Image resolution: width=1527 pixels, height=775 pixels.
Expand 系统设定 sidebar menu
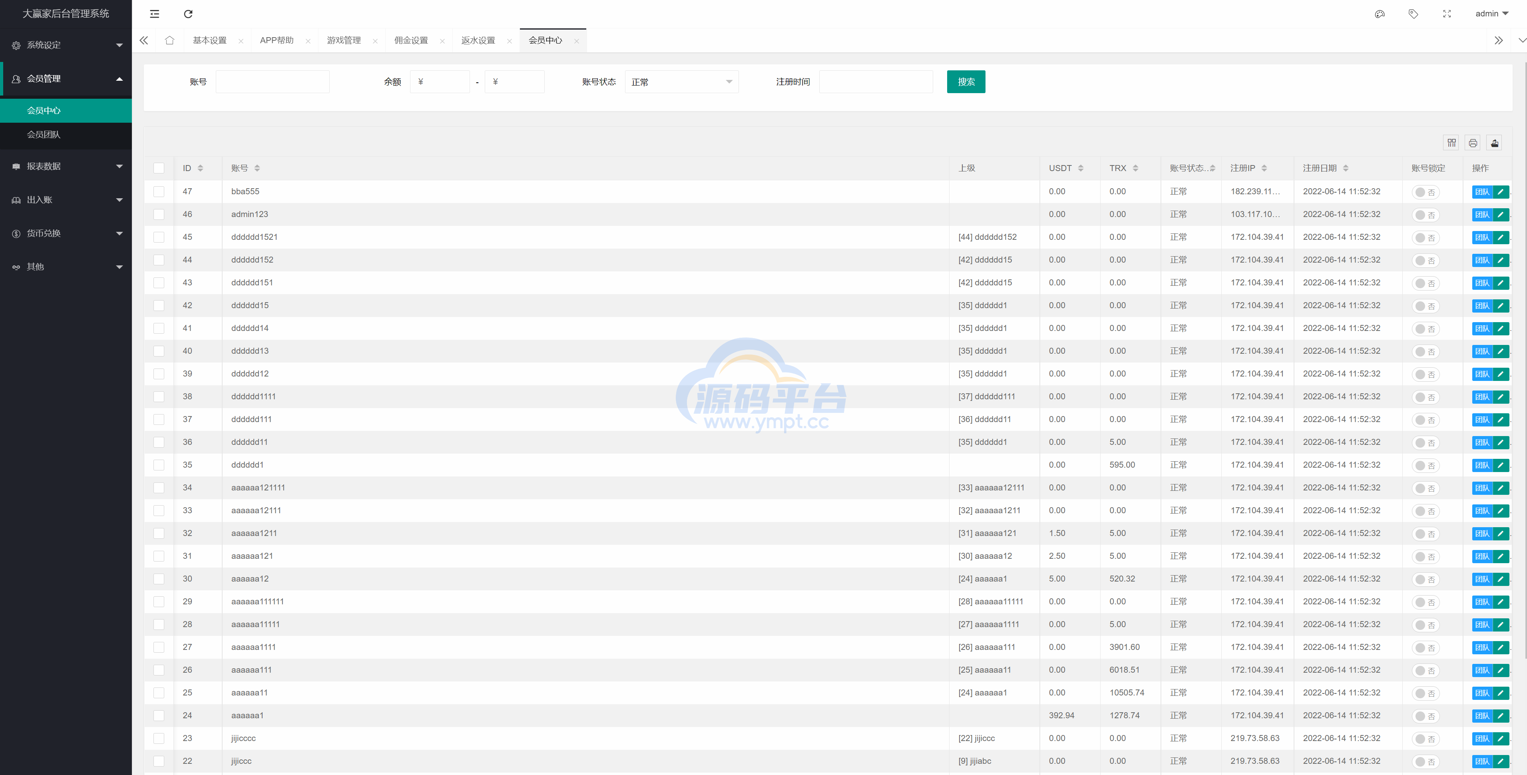66,45
